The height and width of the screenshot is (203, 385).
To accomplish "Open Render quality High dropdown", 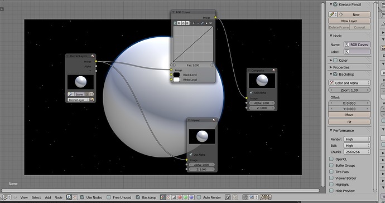I will (357, 139).
